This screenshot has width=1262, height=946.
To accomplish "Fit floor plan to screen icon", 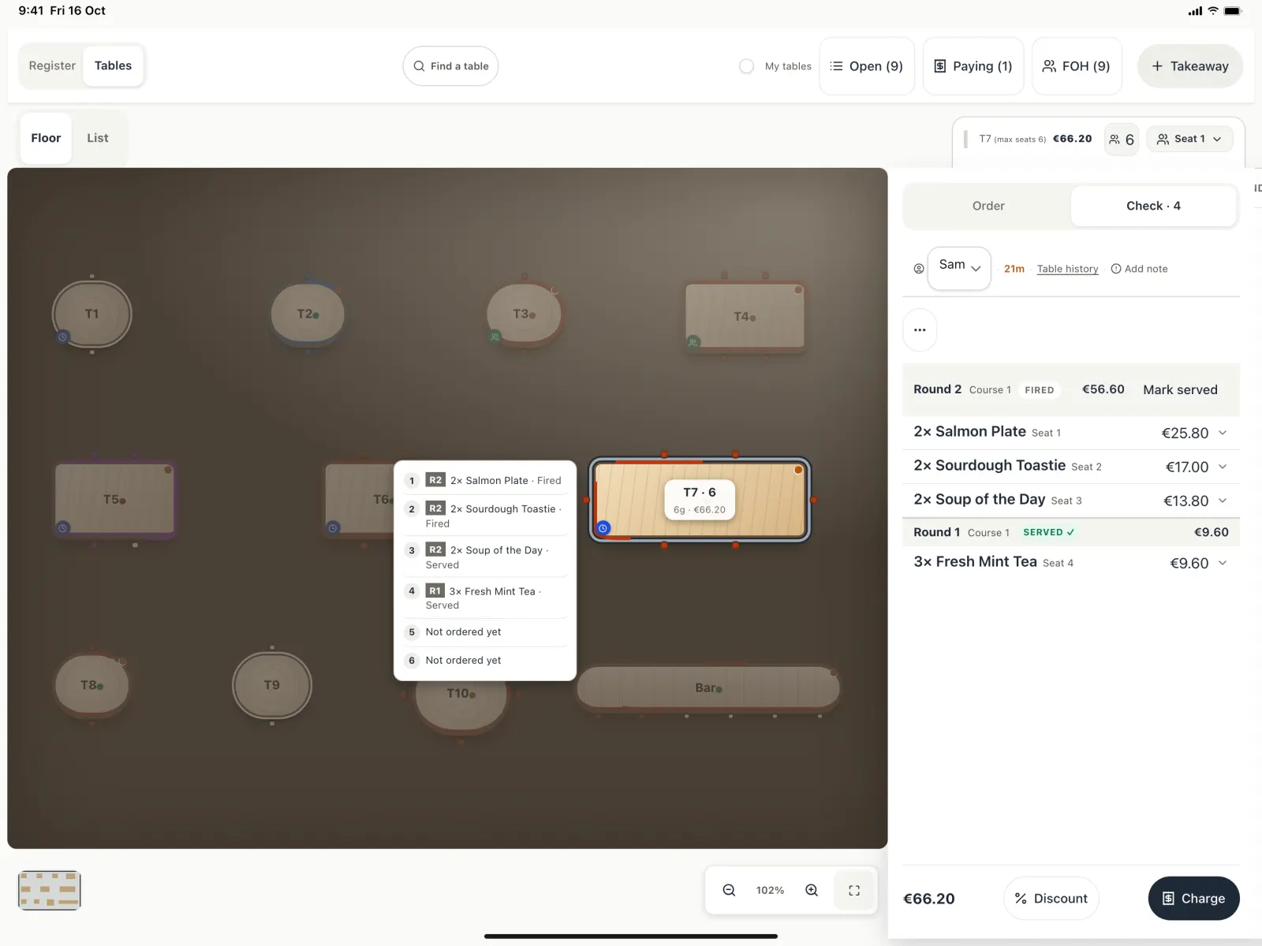I will coord(854,890).
